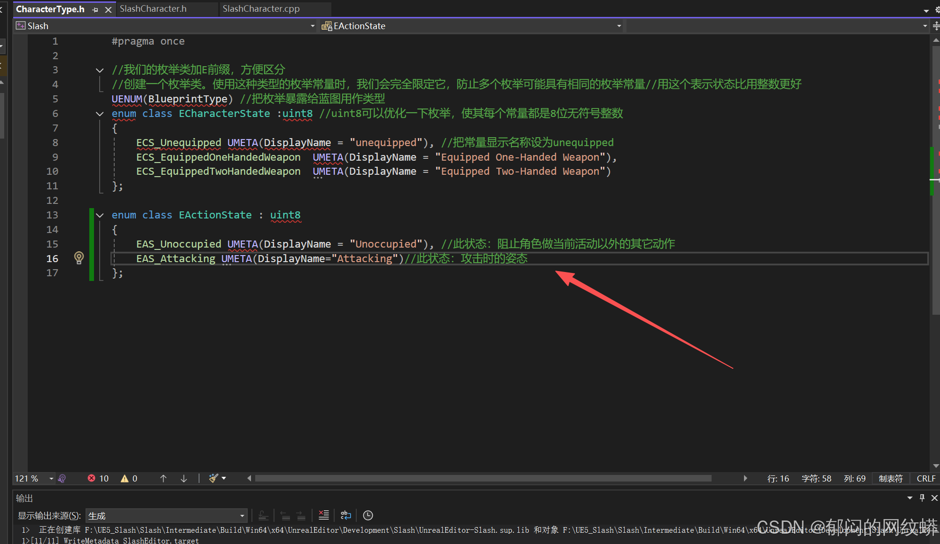Toggle auto-hide pin on output panel

(922, 497)
